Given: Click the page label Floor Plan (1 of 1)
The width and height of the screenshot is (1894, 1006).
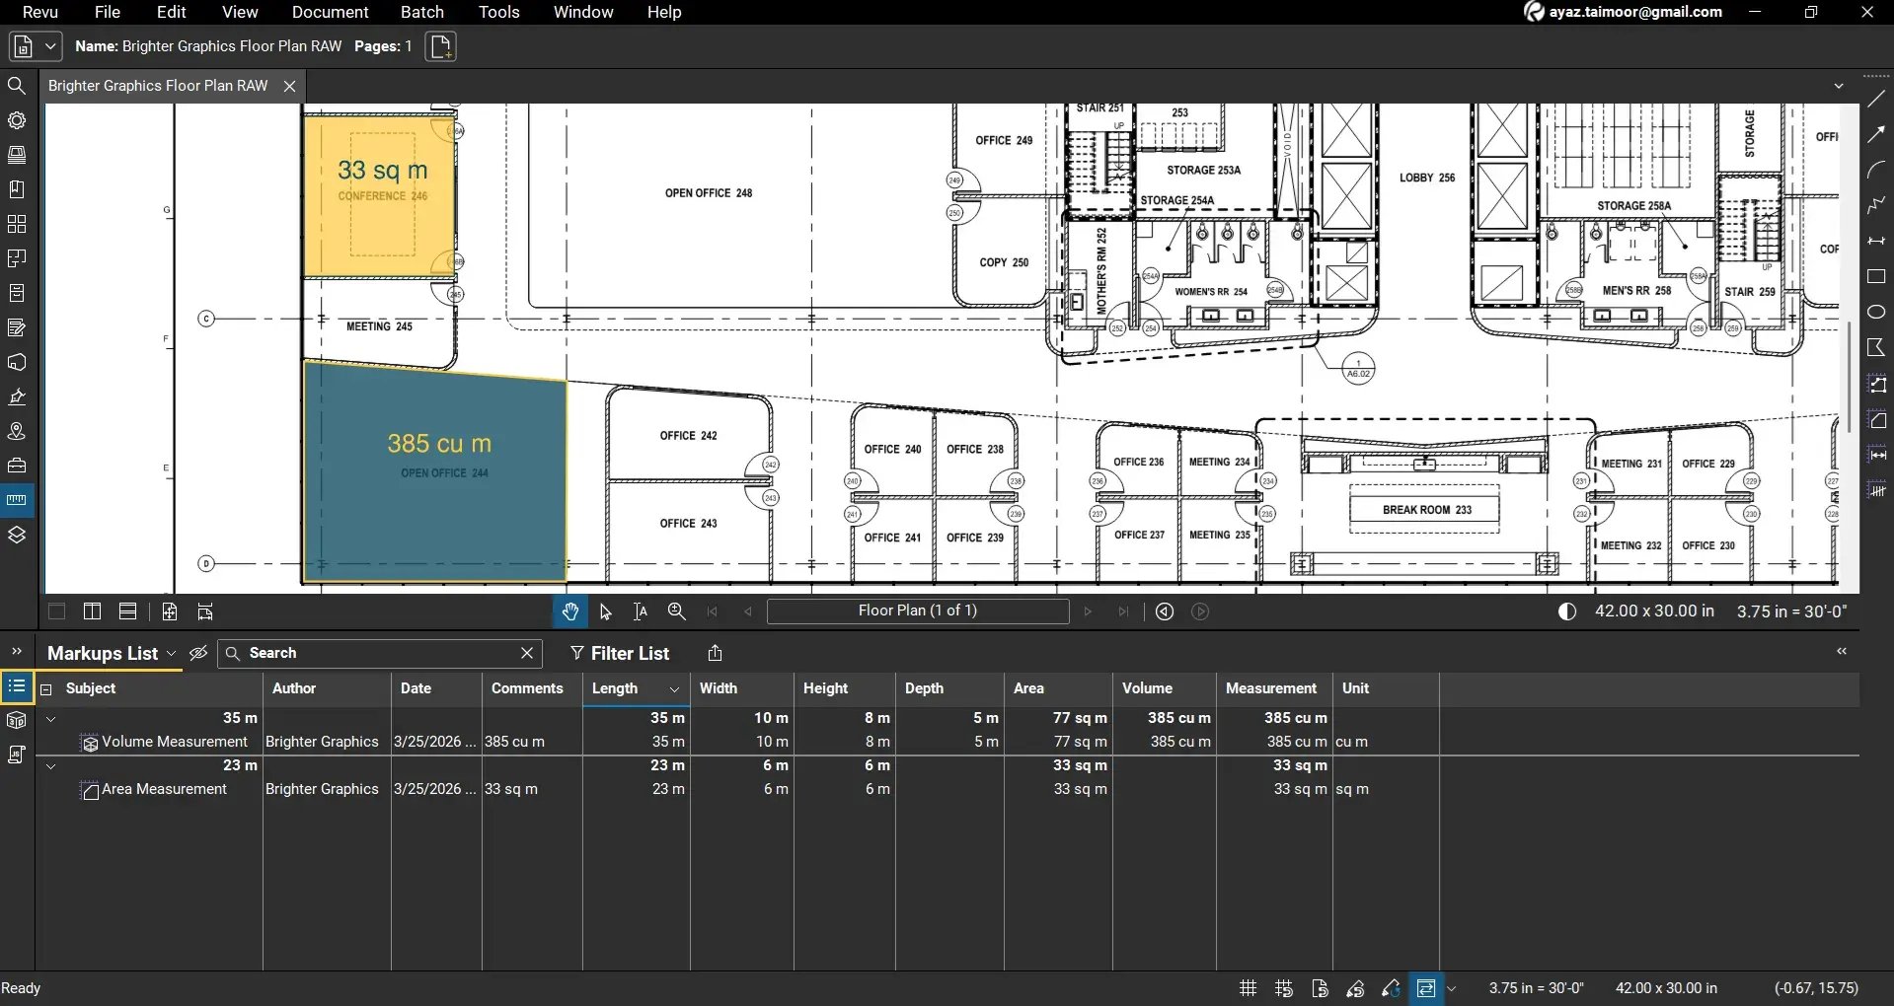Looking at the screenshot, I should tap(918, 611).
